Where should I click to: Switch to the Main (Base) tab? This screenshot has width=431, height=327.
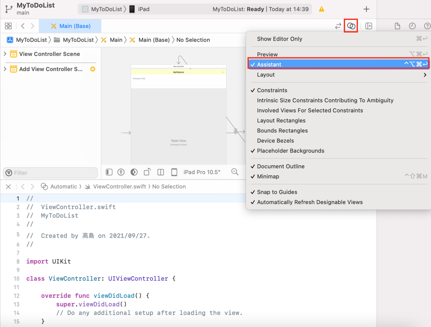(70, 26)
